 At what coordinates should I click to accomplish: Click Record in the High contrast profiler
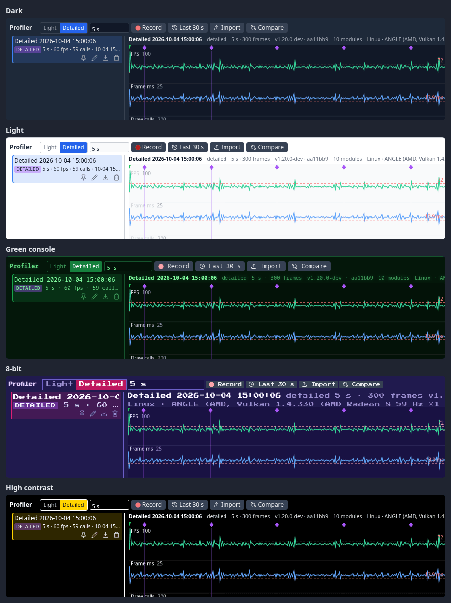pos(148,505)
